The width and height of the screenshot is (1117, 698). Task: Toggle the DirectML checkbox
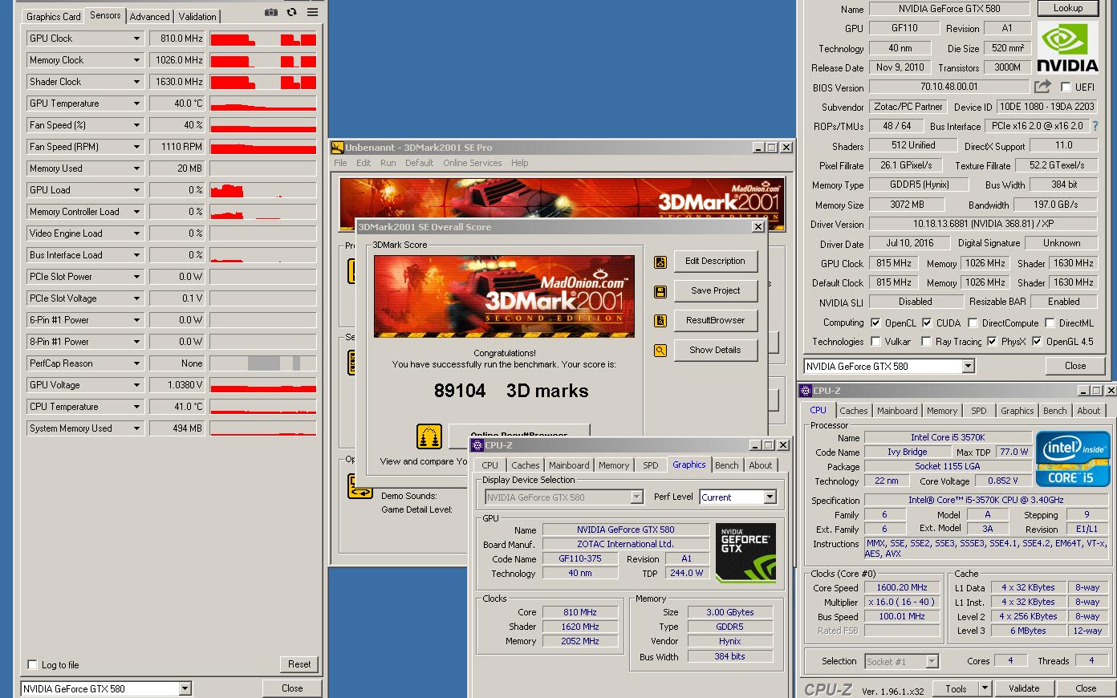[1050, 323]
